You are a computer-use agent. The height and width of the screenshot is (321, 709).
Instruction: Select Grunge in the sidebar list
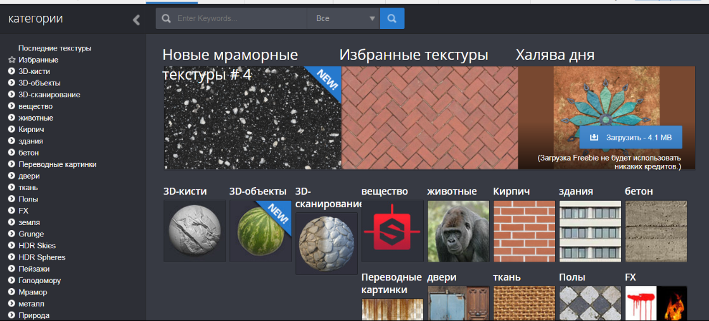[31, 234]
